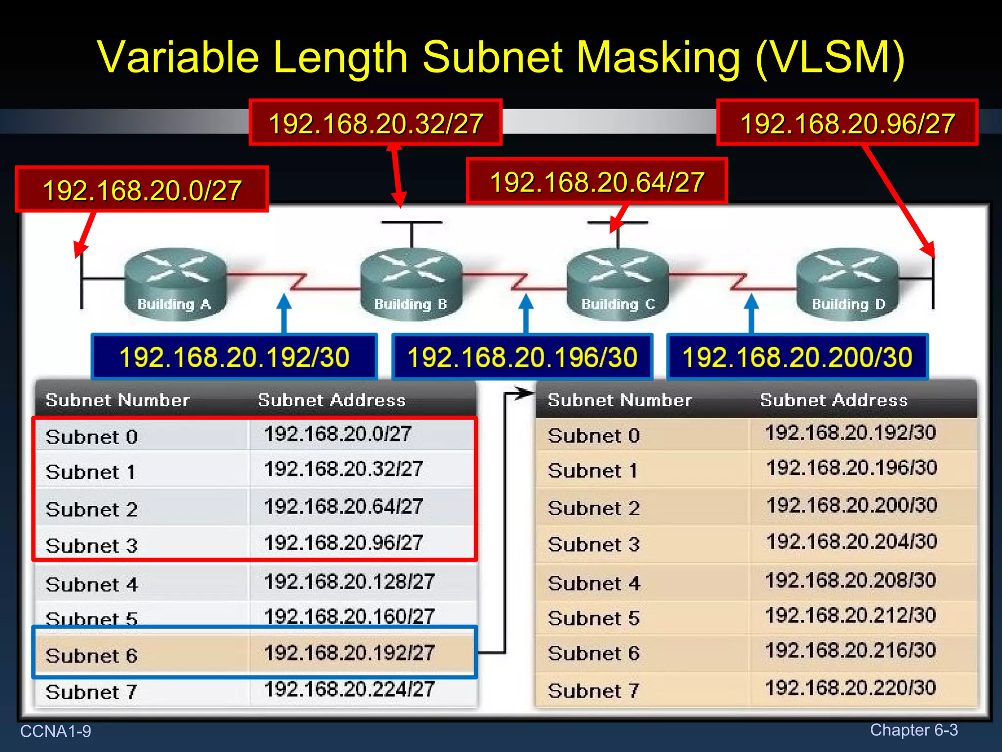Click highlighted cell 192.168.20.192/27
1002x752 pixels.
349,653
